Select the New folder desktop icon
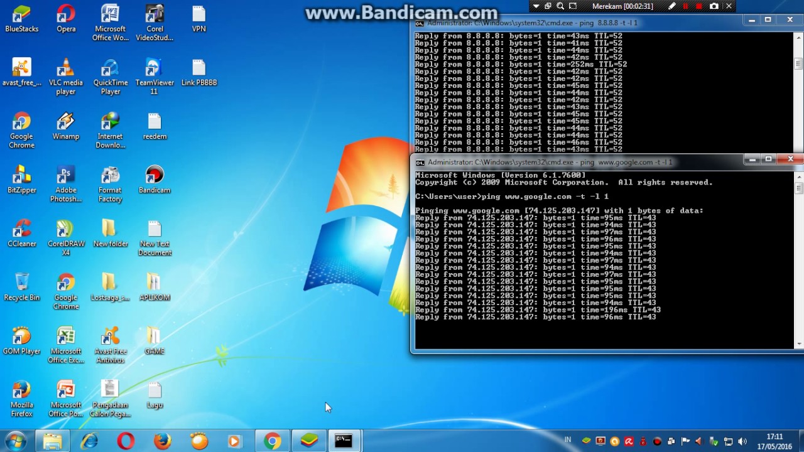 pos(110,234)
